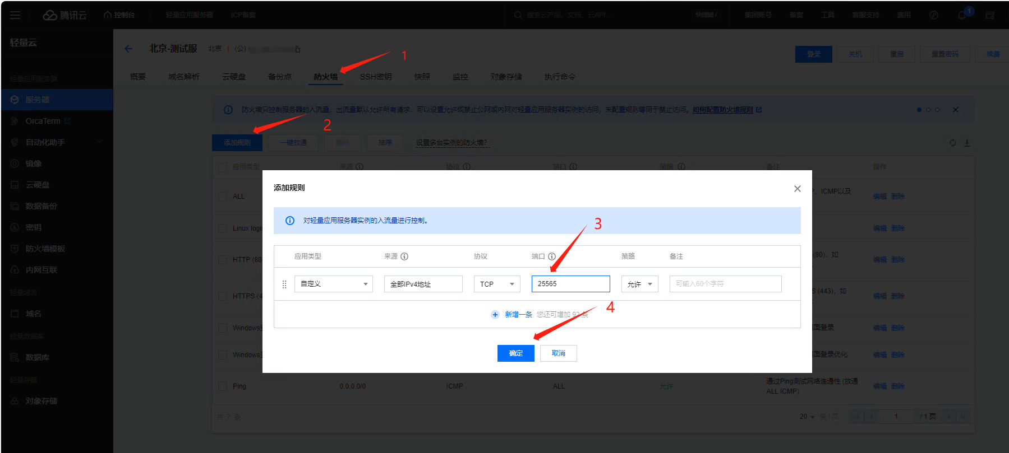Open OrcaTerm in the sidebar
The width and height of the screenshot is (1009, 453).
coord(43,121)
